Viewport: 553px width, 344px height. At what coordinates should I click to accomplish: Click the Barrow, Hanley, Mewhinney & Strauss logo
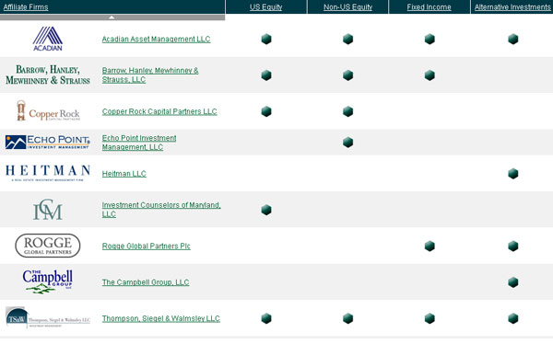[48, 75]
